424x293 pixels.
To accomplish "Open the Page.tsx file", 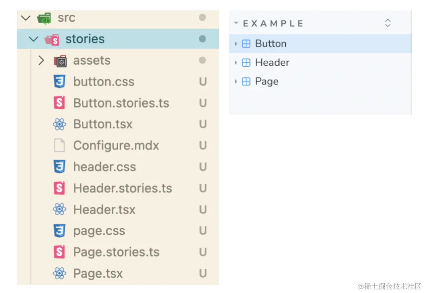I will pos(98,274).
